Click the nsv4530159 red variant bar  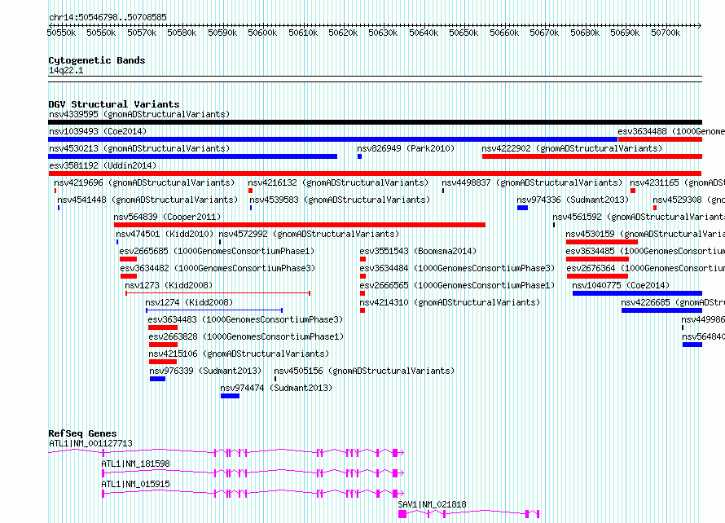tap(601, 242)
